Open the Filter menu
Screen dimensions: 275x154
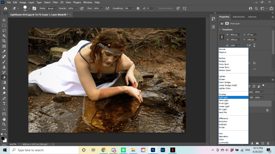pos(55,2)
